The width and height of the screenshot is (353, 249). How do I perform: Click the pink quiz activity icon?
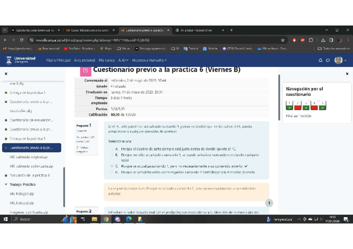(86, 70)
